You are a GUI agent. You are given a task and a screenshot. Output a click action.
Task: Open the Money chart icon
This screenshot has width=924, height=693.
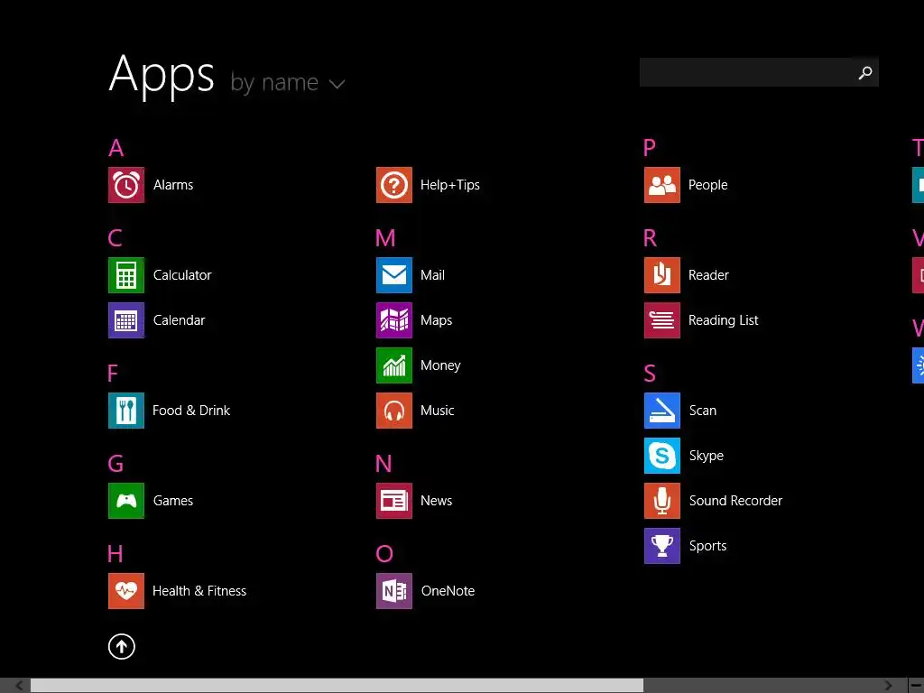(394, 365)
